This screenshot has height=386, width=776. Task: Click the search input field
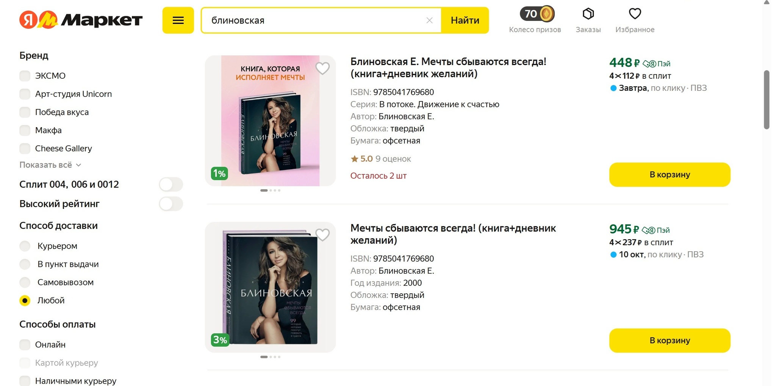click(x=314, y=20)
